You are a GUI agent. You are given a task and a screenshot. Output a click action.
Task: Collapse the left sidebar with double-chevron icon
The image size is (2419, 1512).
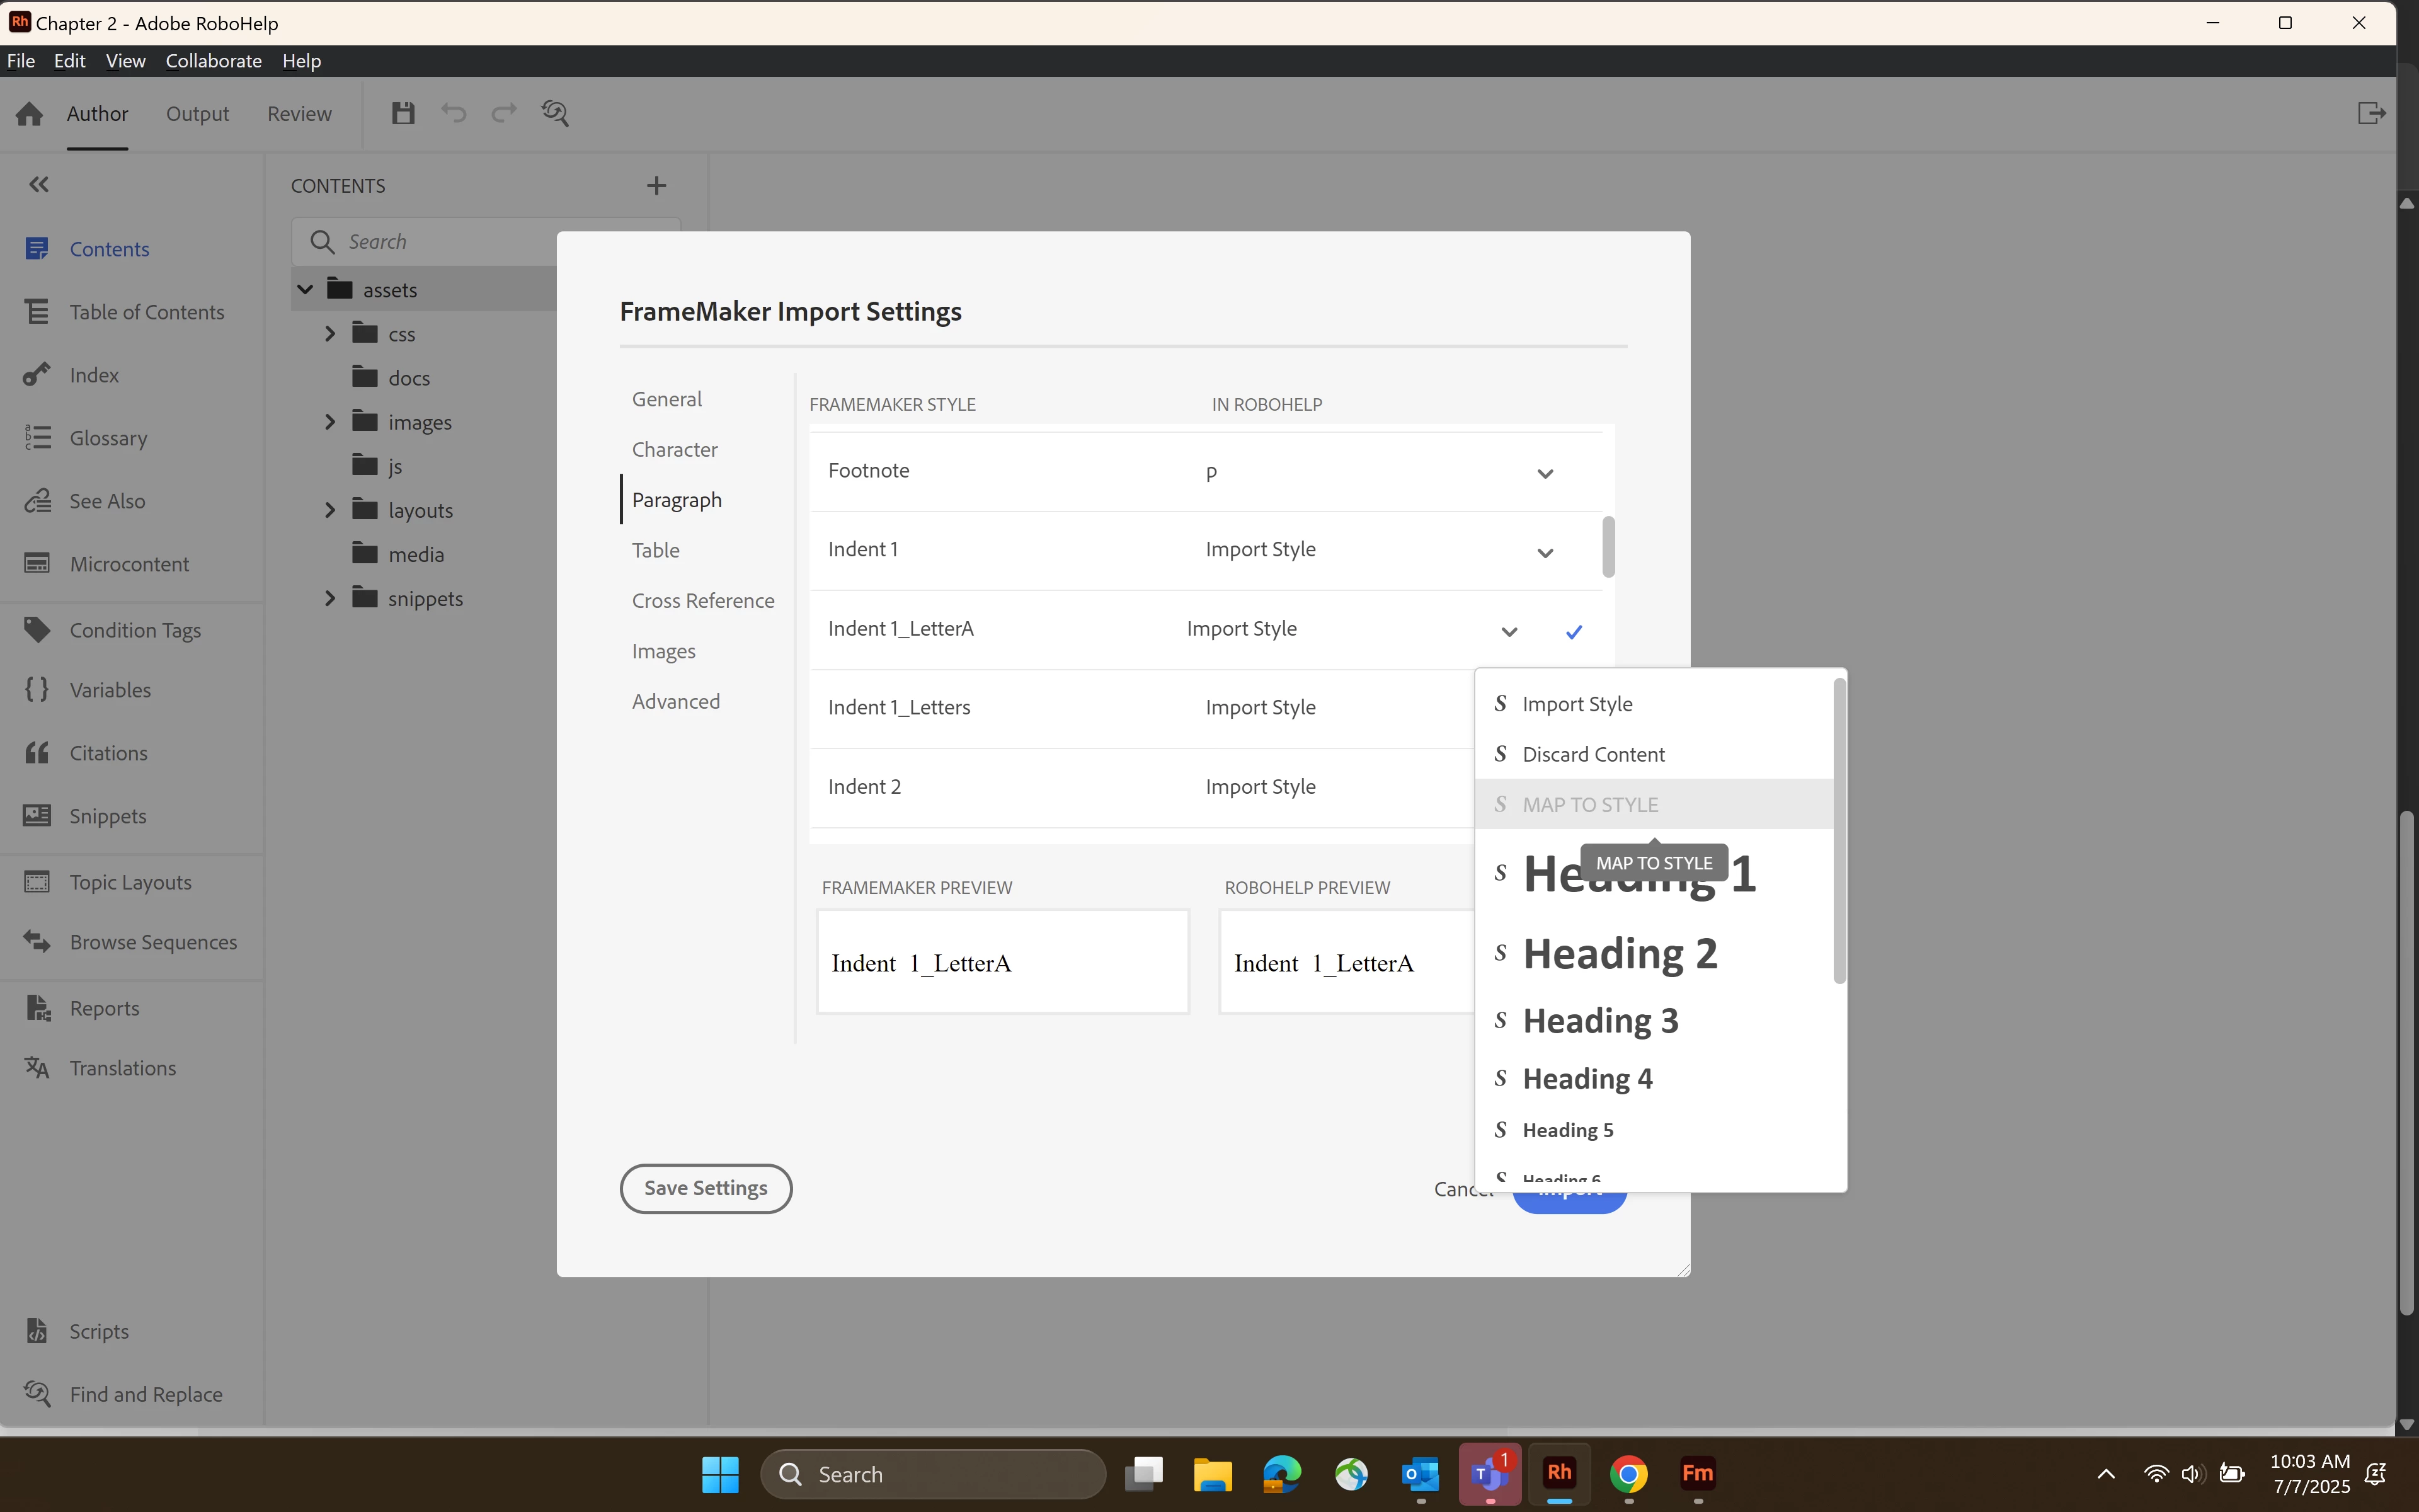(39, 184)
